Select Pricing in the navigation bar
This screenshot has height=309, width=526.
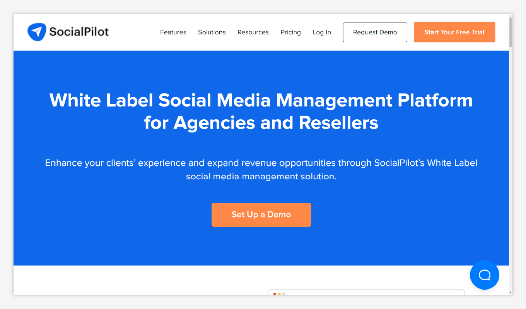coord(290,32)
